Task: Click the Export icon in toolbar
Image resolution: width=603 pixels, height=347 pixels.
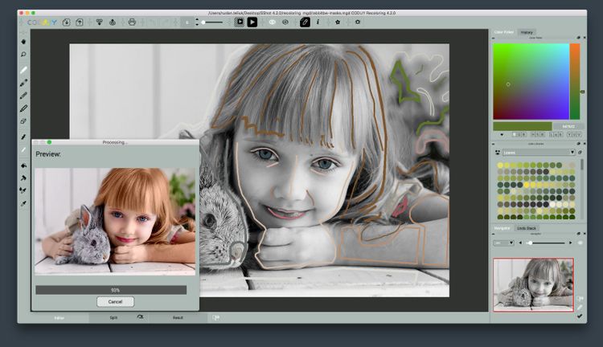Action: [113, 22]
